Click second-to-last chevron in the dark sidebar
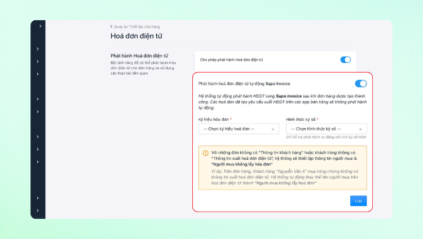Image resolution: width=423 pixels, height=239 pixels. (38, 197)
